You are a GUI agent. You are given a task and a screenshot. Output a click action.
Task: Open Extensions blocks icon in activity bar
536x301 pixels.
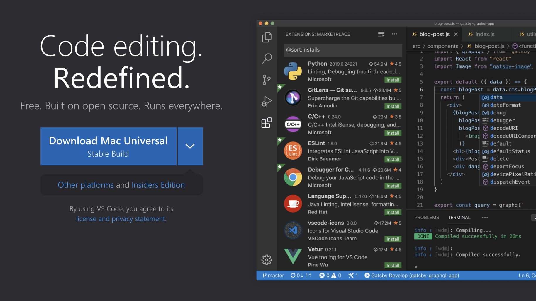coord(267,123)
